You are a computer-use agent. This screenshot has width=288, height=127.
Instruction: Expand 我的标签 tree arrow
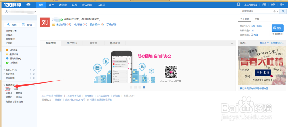[4, 74]
